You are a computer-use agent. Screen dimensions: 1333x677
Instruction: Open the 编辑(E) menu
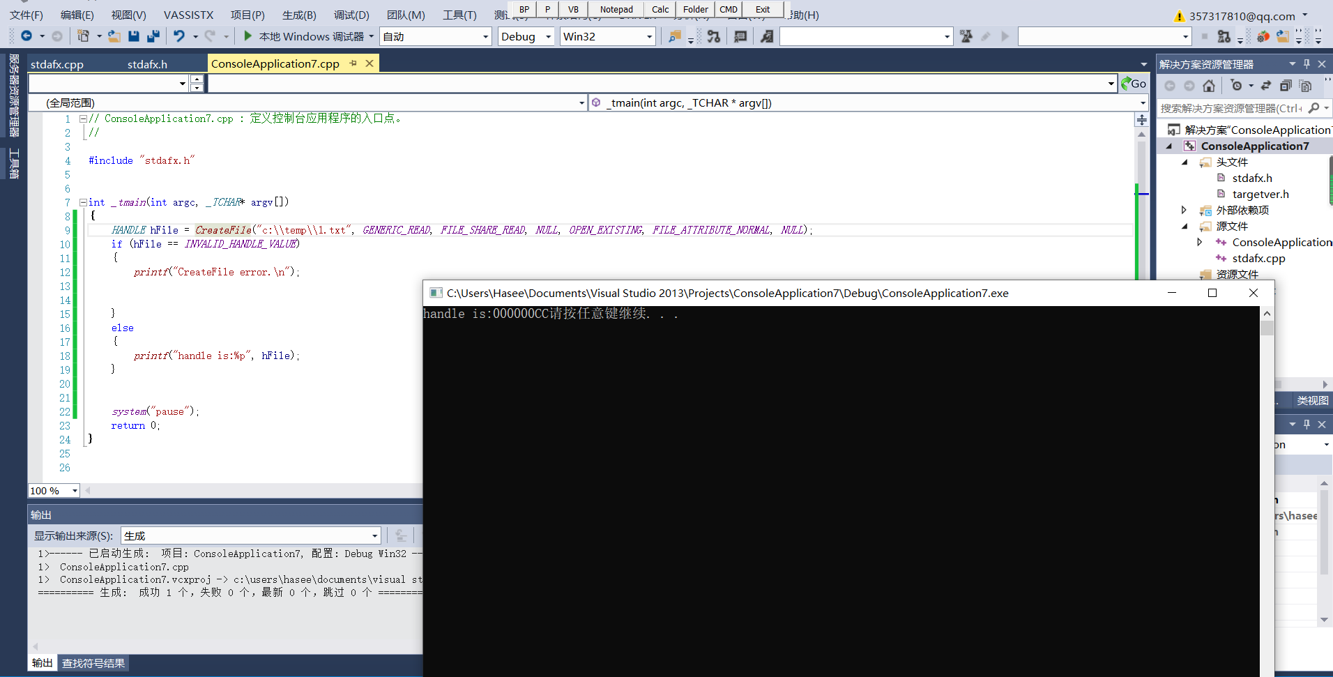click(x=77, y=15)
